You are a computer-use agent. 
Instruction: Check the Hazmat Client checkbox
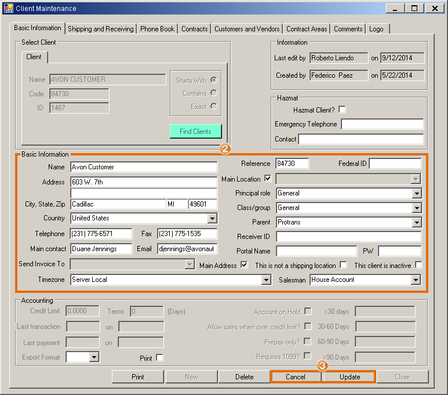point(342,110)
